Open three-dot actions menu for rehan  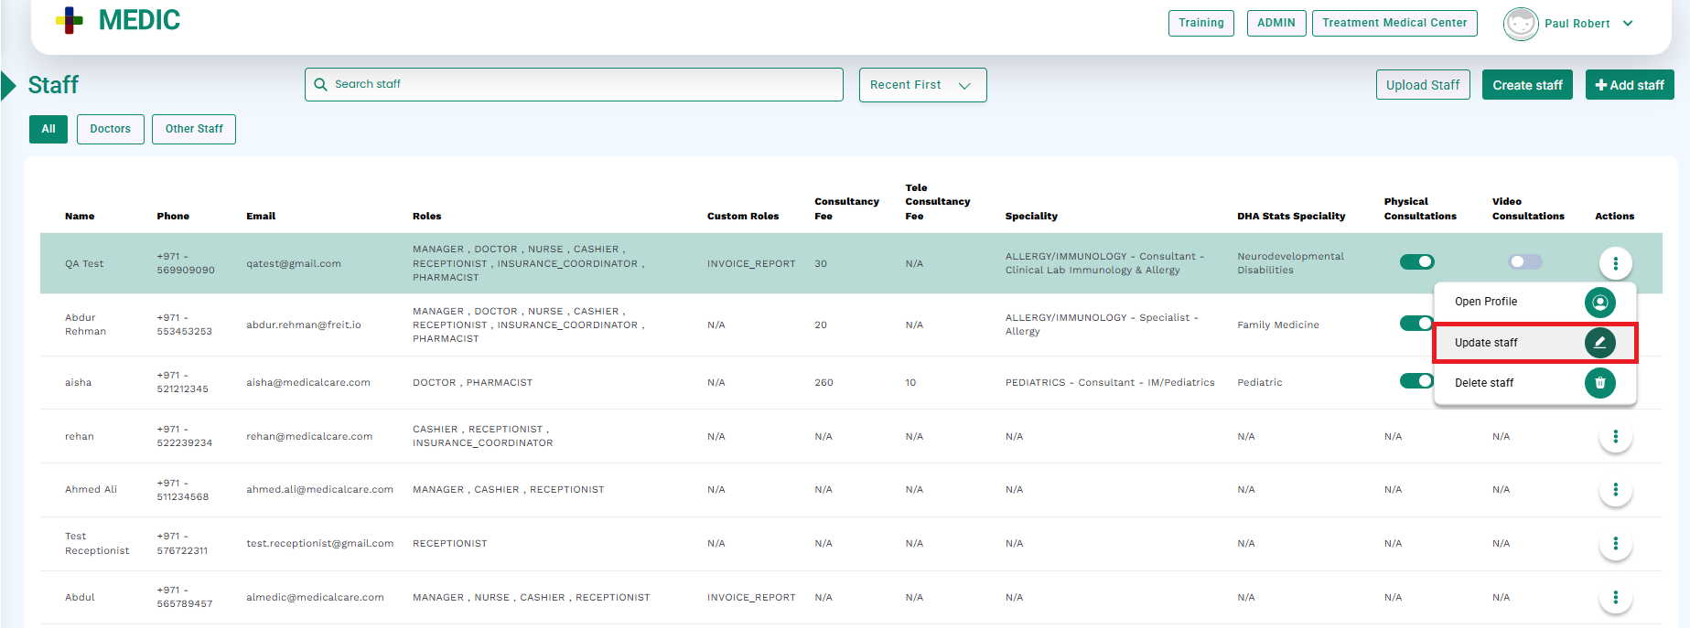tap(1615, 437)
